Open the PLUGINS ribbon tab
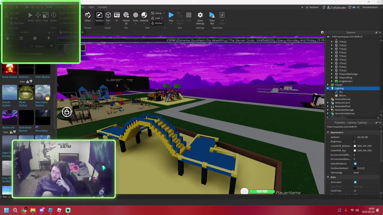Screen dimensions: 383x215 102,7
